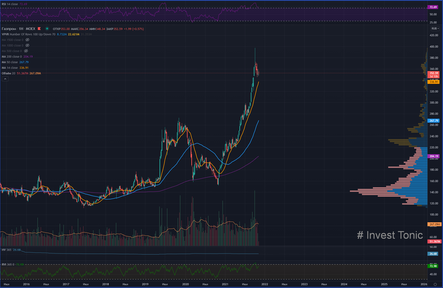Click the green 72.98 RVI axis label
Viewport: 443px width, 288px height.
(433, 266)
